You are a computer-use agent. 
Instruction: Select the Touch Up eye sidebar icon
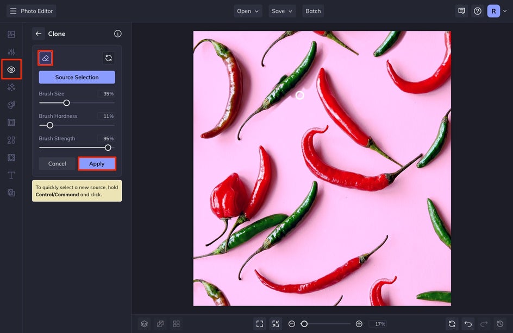11,69
